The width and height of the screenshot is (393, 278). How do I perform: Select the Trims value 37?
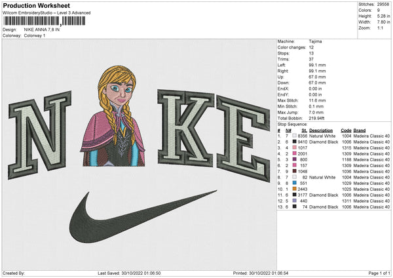311,59
